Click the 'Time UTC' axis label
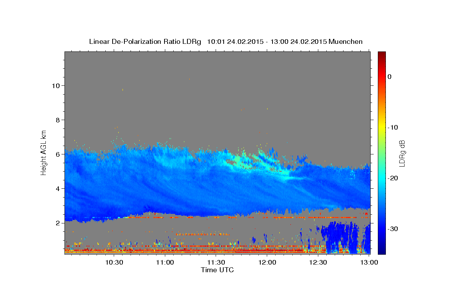 217,270
